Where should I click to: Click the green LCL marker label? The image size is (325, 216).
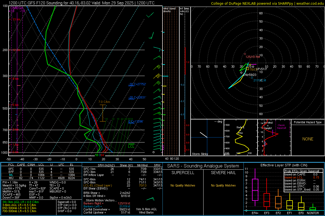point(131,146)
